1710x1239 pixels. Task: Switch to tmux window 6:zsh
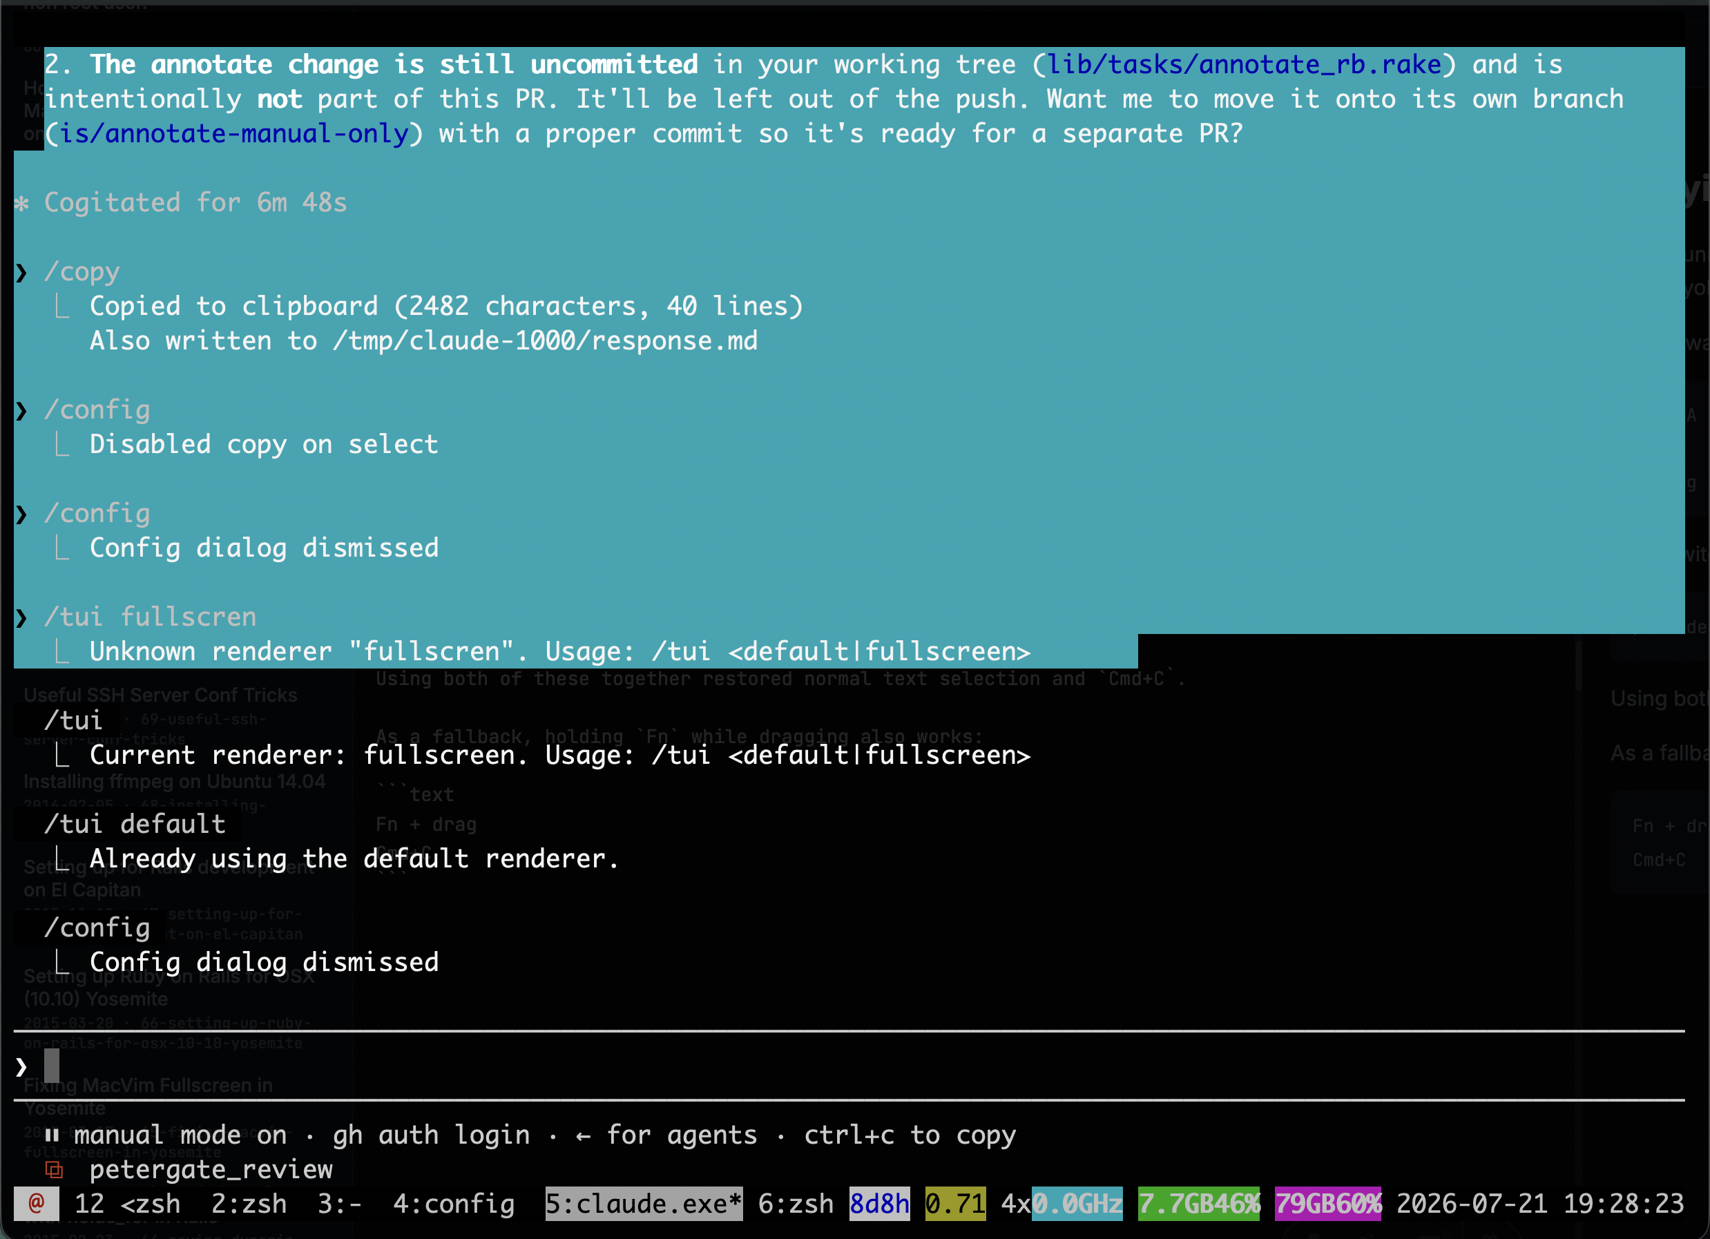coord(796,1204)
